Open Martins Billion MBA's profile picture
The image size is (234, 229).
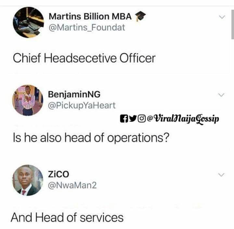pos(28,22)
